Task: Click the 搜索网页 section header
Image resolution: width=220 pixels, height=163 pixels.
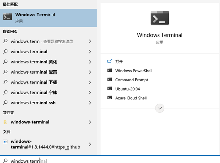Action: 10,32
